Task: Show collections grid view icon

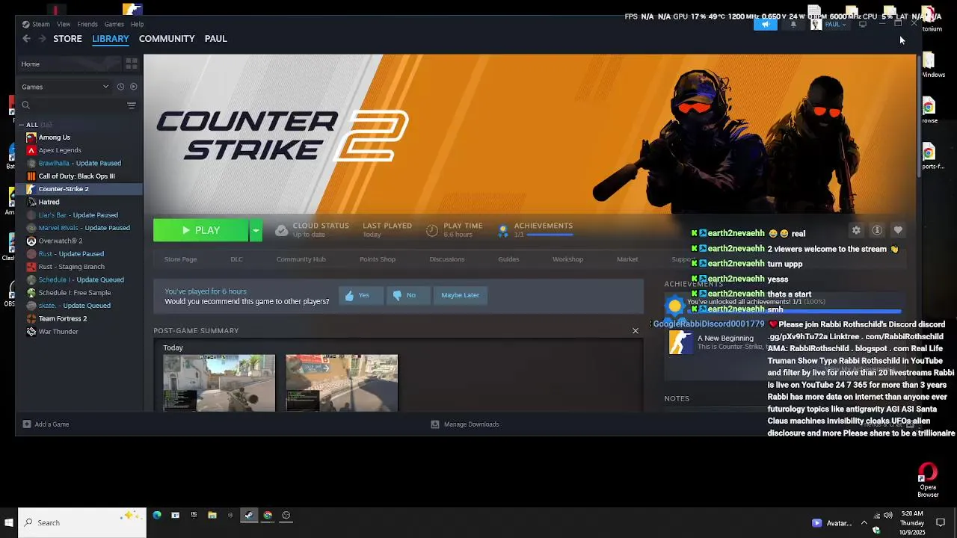Action: point(132,64)
